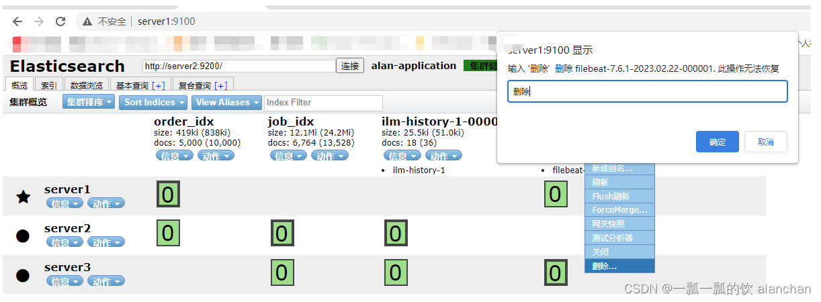This screenshot has width=821, height=302.
Task: Choose 网关快照 from the action menu
Action: pos(619,224)
